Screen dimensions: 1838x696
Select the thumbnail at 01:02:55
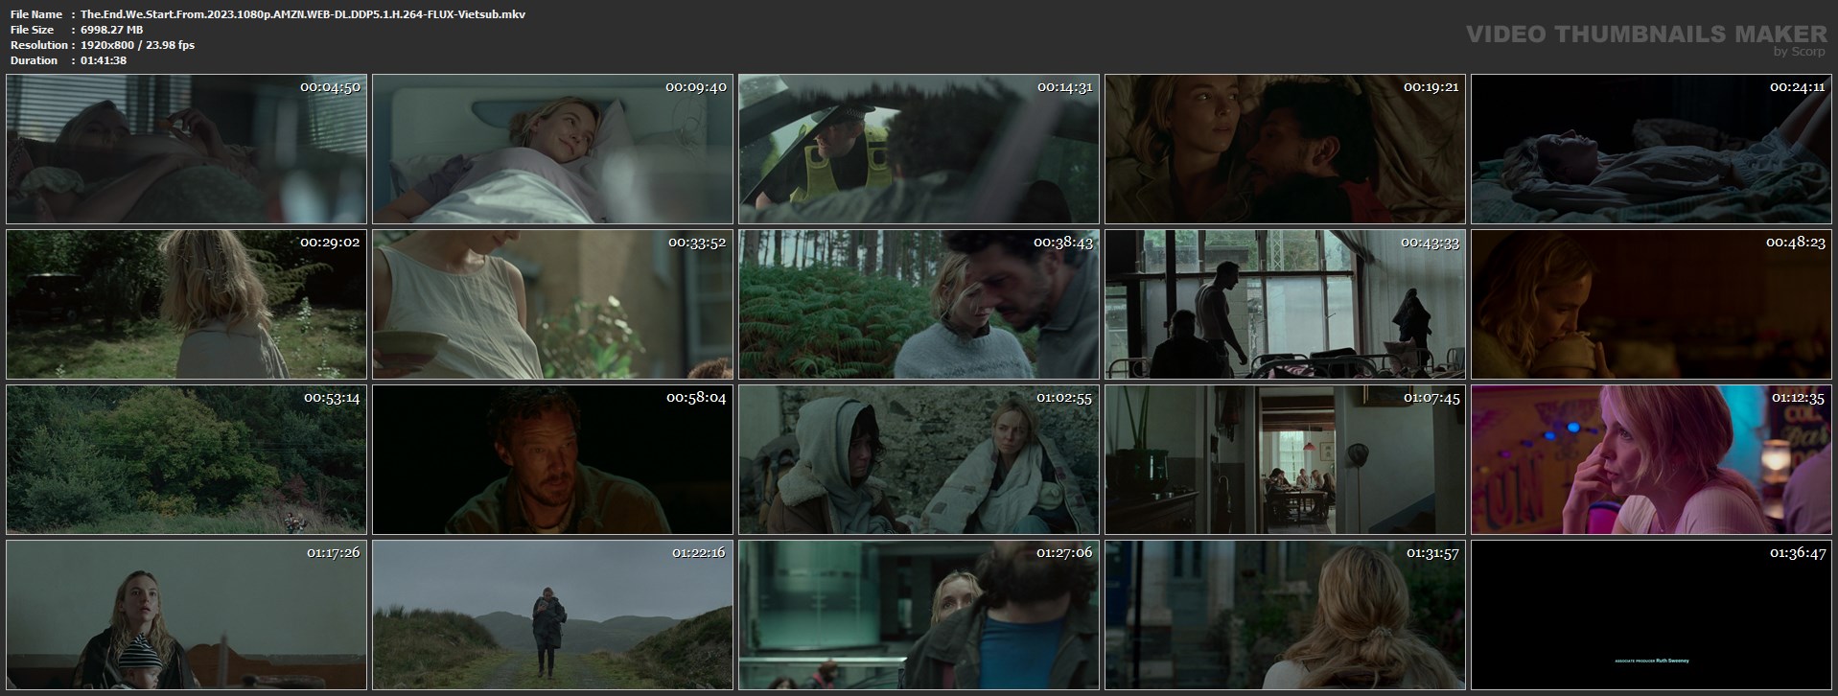[919, 459]
